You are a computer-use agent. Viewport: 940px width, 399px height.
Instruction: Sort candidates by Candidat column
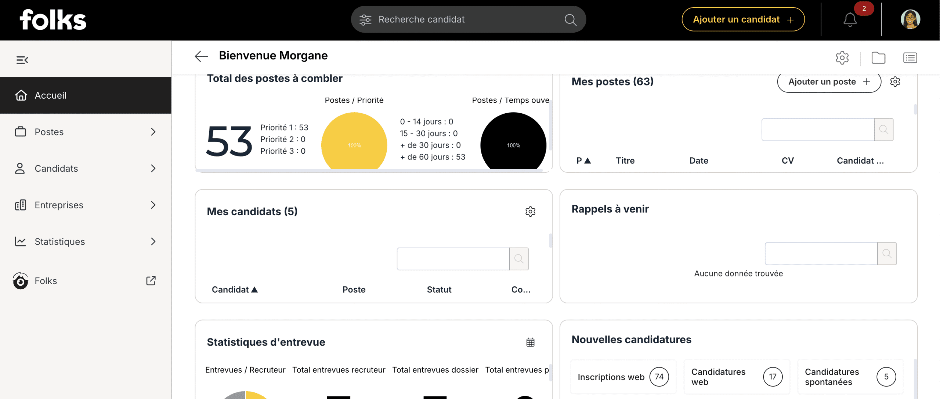click(235, 290)
